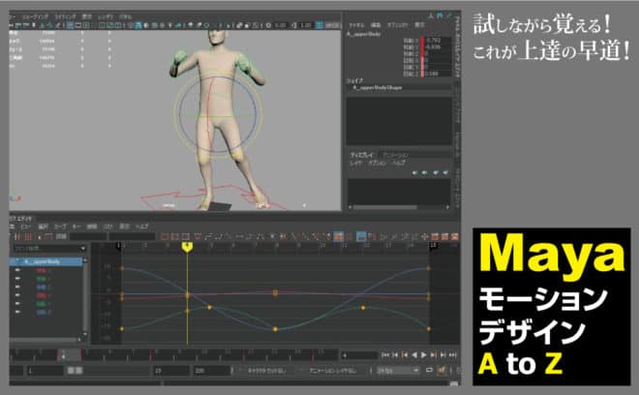Open Layer Editor Layers menu
639x395 pixels.
click(x=355, y=163)
